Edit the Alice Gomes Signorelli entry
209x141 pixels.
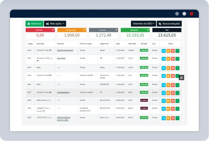tap(168, 51)
